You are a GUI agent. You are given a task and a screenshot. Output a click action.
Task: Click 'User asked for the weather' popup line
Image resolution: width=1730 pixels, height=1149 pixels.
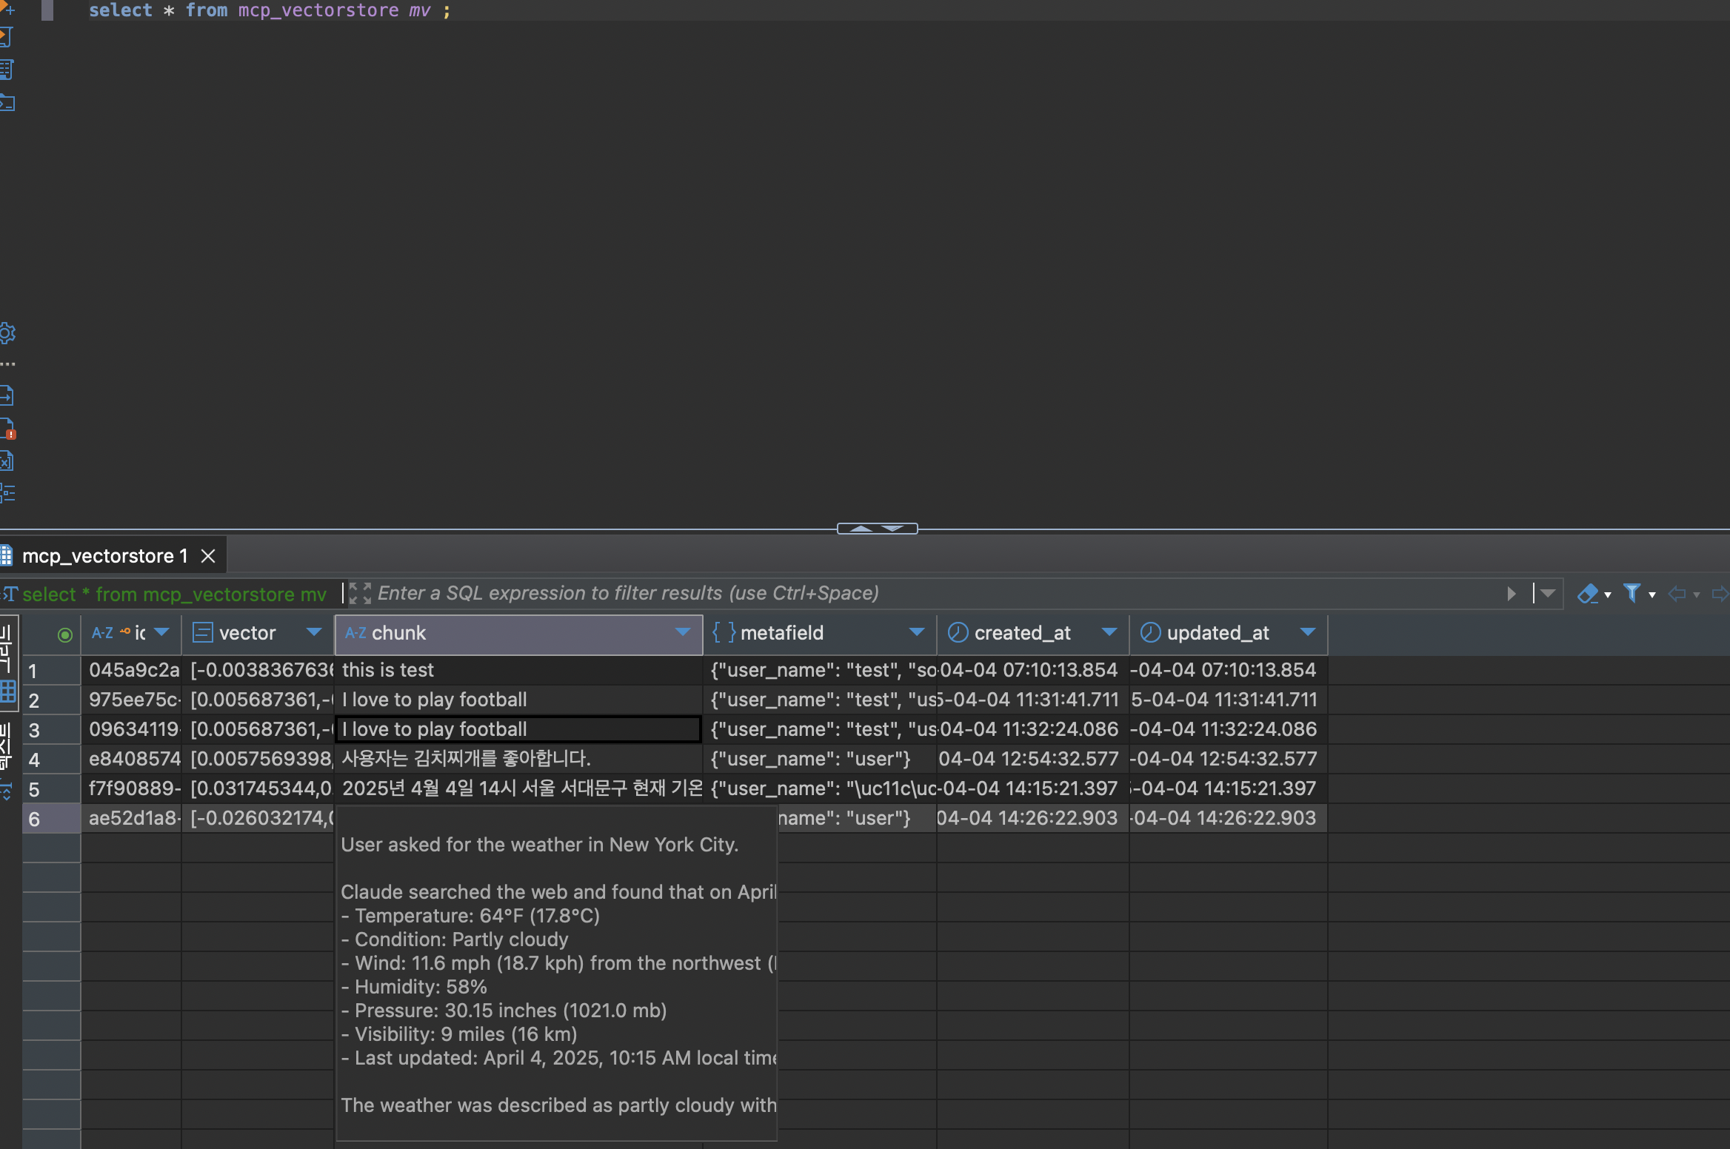coord(539,845)
